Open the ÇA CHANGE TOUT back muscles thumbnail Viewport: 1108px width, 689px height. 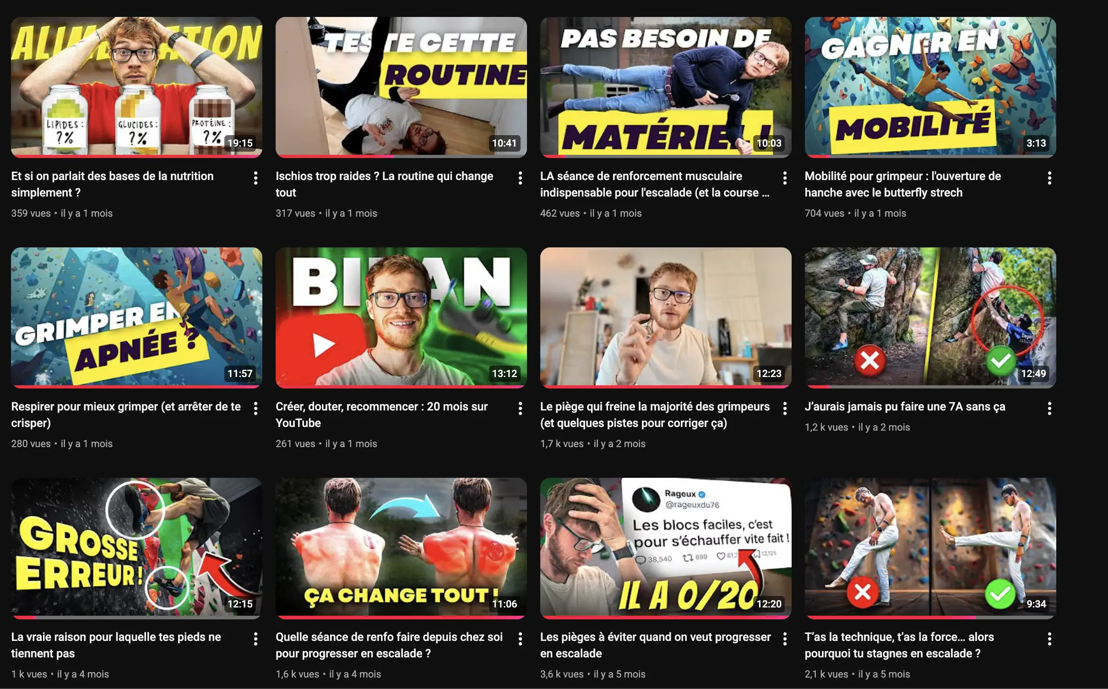pos(401,548)
